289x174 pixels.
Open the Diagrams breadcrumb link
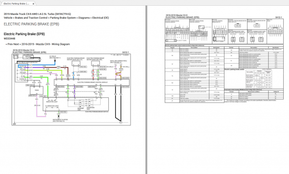pyautogui.click(x=84, y=18)
